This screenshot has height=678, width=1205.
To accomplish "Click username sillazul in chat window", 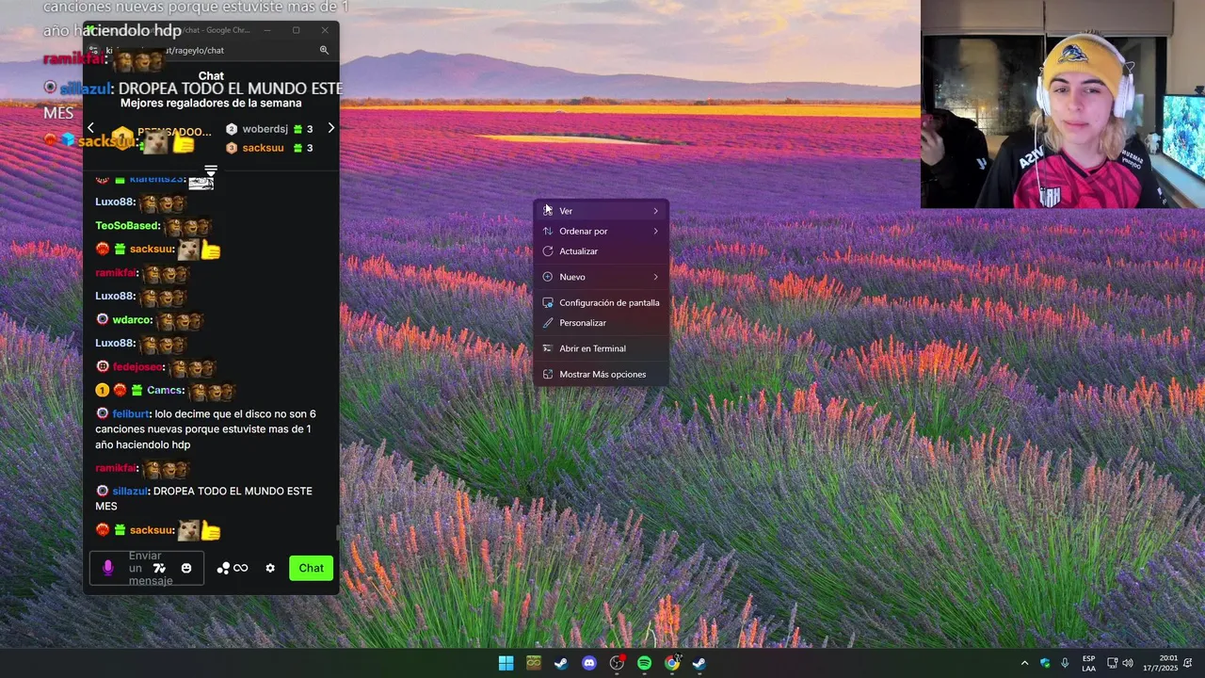I will [x=130, y=492].
